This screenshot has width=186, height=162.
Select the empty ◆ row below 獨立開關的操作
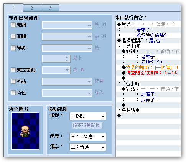148,78
